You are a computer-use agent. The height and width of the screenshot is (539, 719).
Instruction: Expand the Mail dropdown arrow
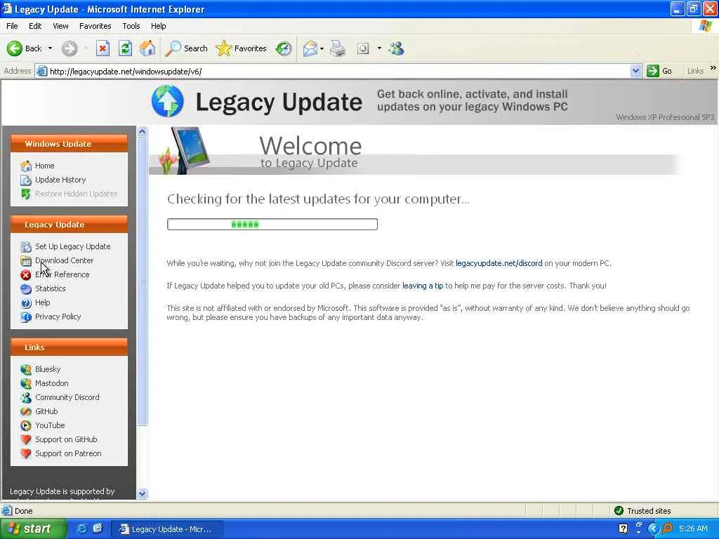pyautogui.click(x=322, y=48)
